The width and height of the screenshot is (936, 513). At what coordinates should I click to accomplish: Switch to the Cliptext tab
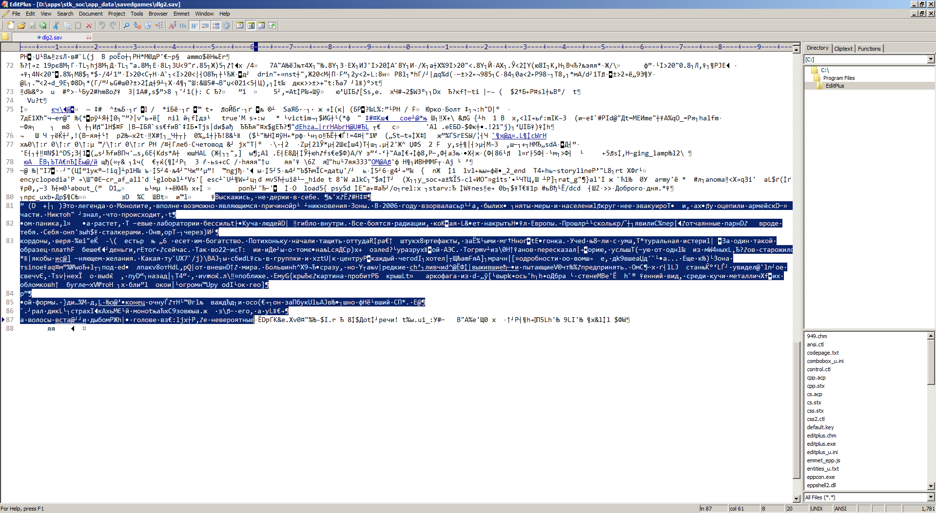pos(843,48)
